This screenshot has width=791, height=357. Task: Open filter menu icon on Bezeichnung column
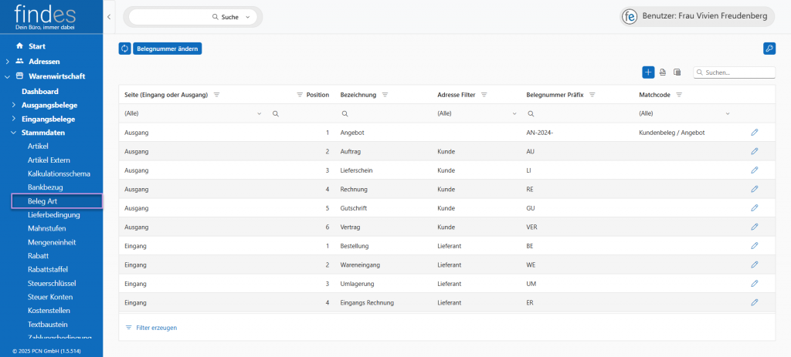[x=385, y=95]
